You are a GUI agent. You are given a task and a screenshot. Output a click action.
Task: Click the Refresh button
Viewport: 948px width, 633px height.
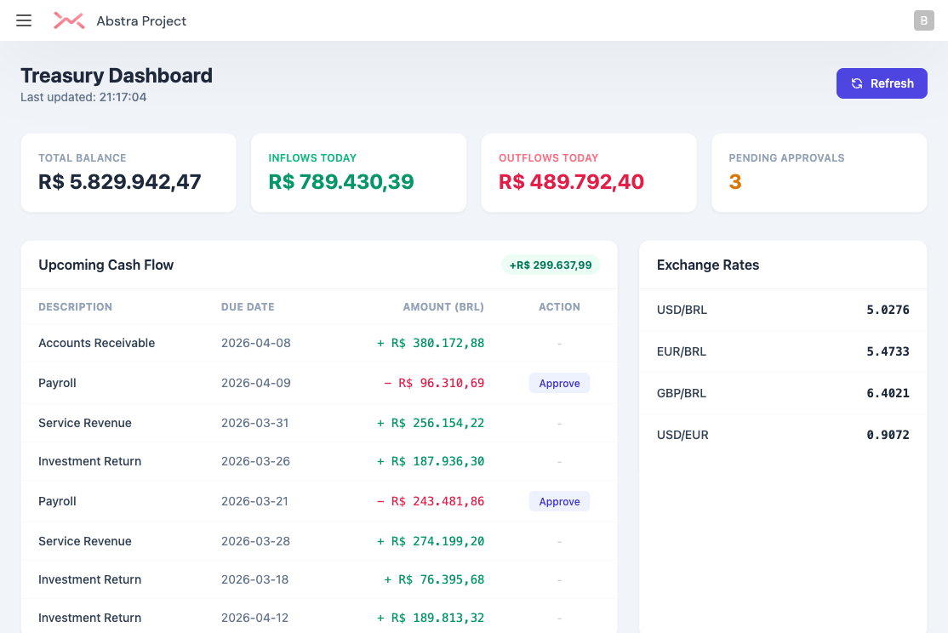click(x=882, y=83)
